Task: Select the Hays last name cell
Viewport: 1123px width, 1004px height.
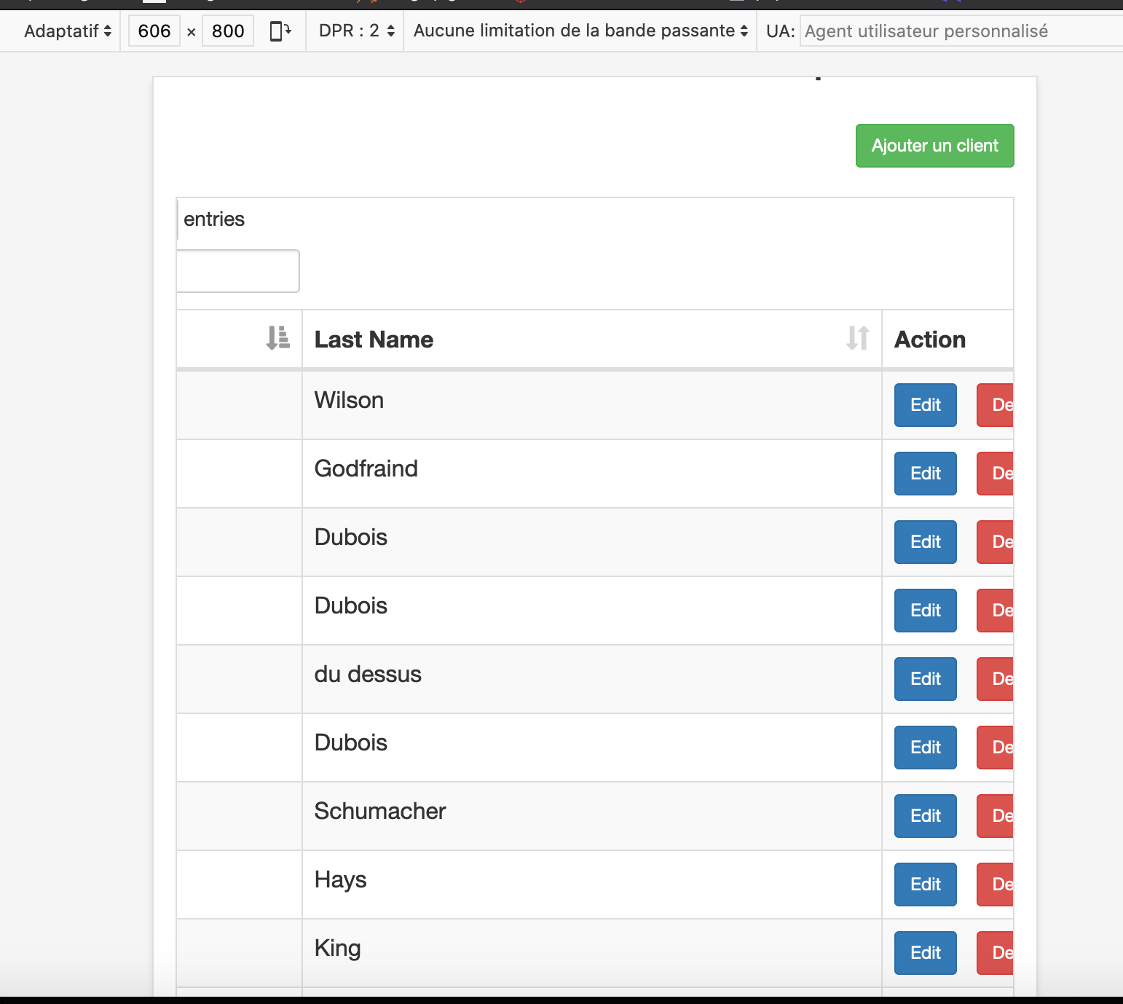Action: point(592,885)
